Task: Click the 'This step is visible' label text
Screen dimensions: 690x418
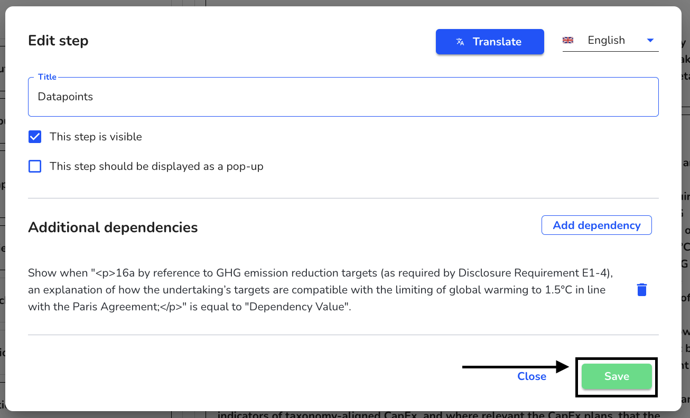Action: (96, 137)
